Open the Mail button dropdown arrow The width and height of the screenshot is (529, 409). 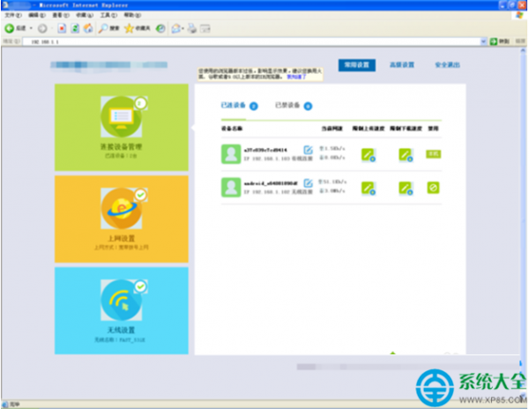point(183,29)
